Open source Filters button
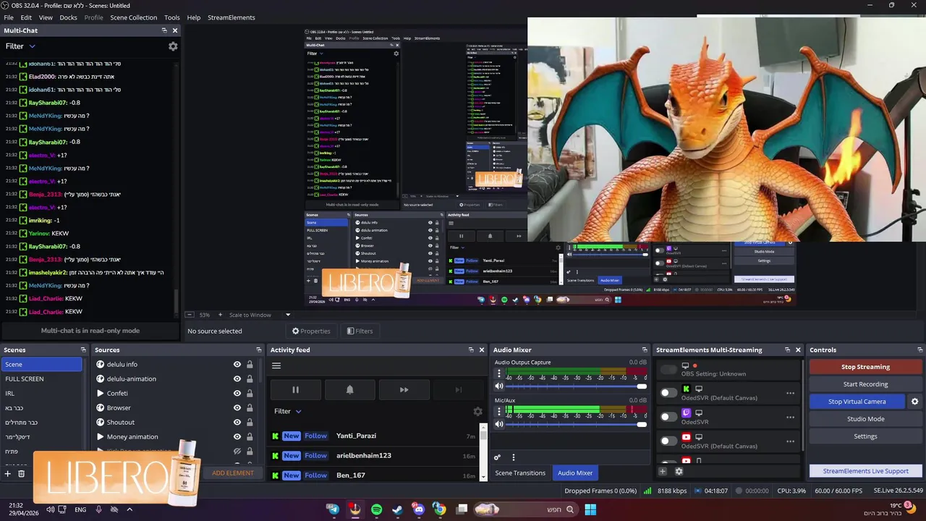 coord(360,331)
